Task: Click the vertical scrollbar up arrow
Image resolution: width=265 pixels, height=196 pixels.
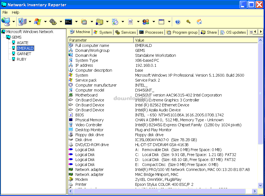Action: tap(260, 40)
